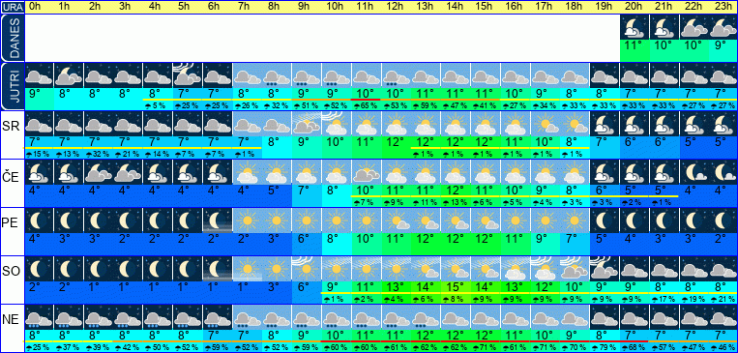Click the URA header cell
Screen dimensions: 738x353
[12, 7]
